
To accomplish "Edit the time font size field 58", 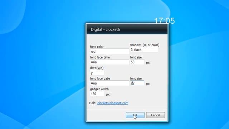I will coord(137,62).
